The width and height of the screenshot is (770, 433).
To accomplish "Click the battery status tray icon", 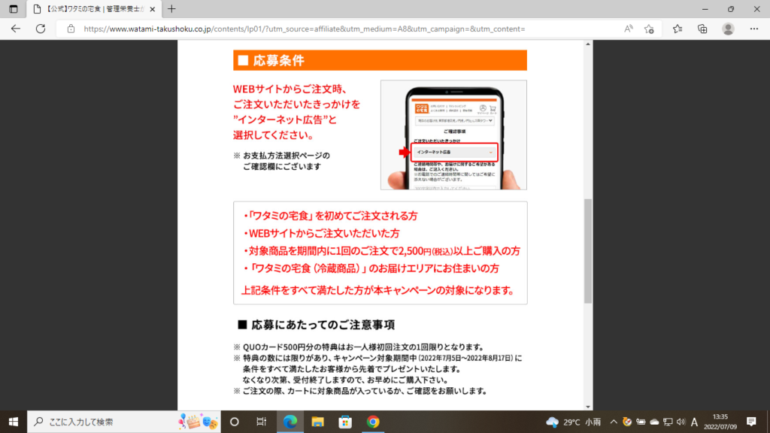I will coord(641,422).
